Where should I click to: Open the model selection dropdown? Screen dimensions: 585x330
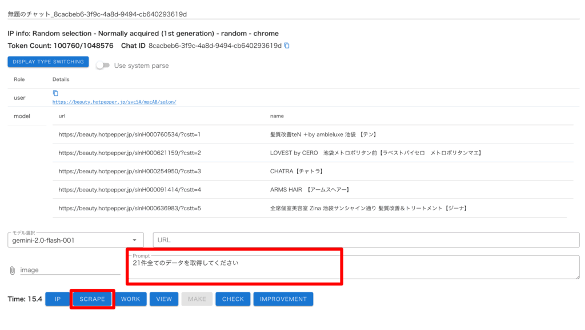77,240
